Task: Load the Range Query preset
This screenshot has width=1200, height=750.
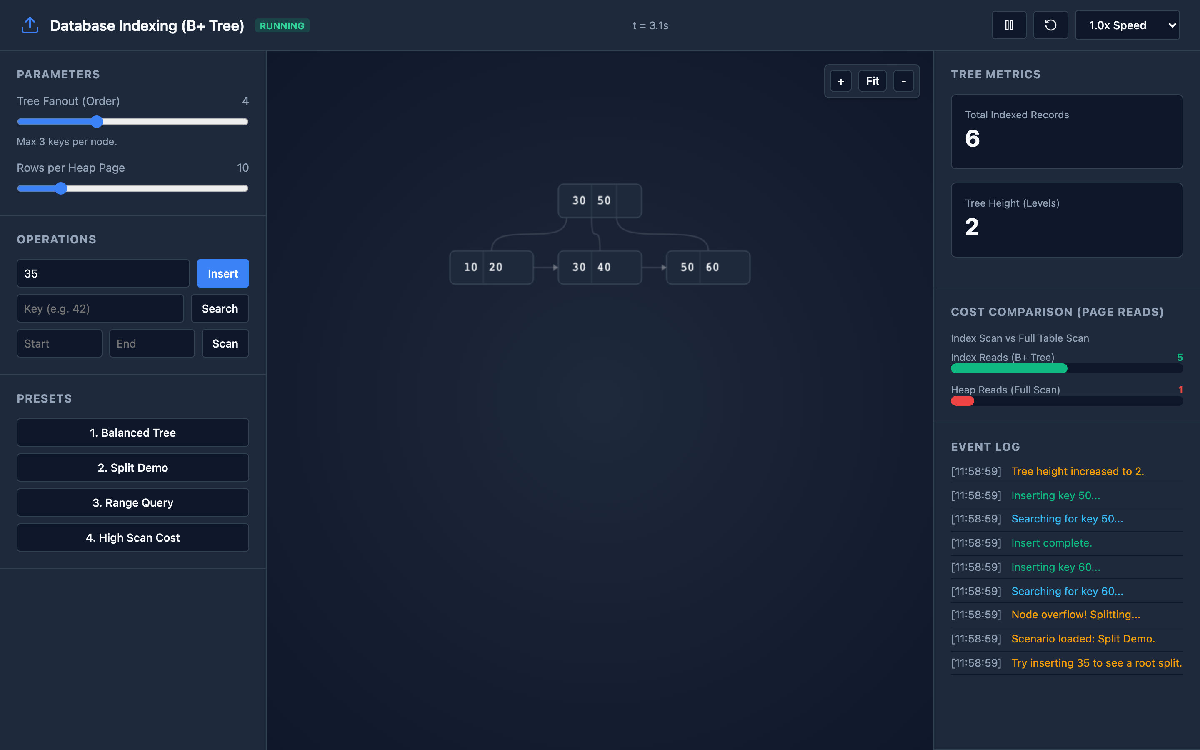Action: click(133, 502)
